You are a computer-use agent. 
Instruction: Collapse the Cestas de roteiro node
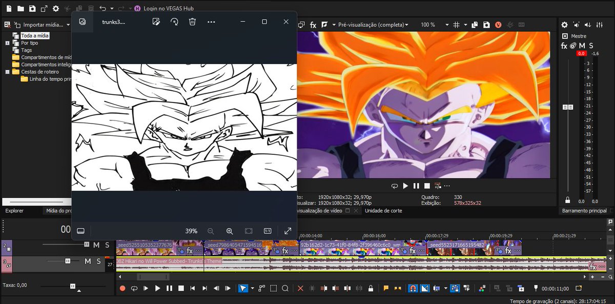(x=7, y=72)
